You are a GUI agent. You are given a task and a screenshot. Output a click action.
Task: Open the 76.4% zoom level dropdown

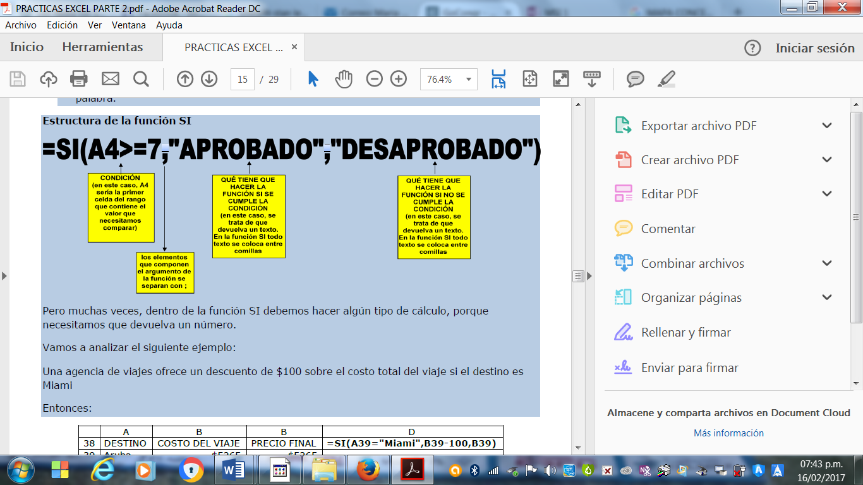tap(468, 80)
